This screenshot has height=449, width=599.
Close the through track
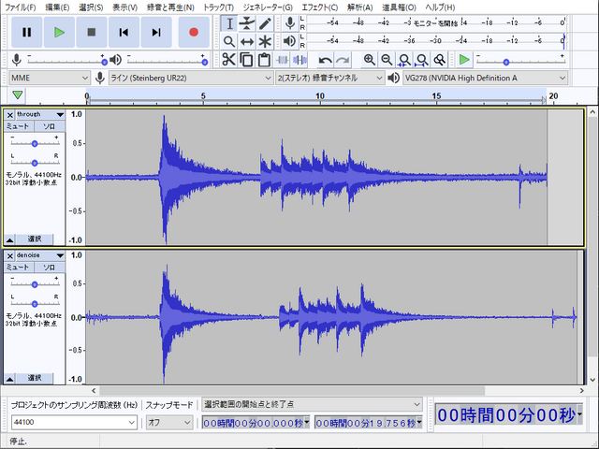click(x=10, y=115)
